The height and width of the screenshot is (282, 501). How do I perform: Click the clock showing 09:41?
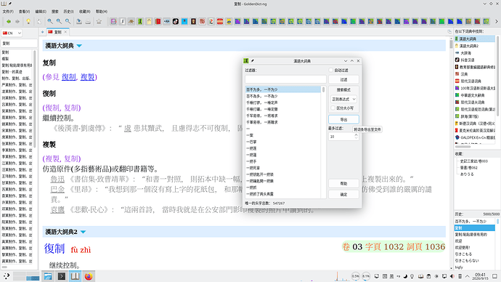(480, 276)
